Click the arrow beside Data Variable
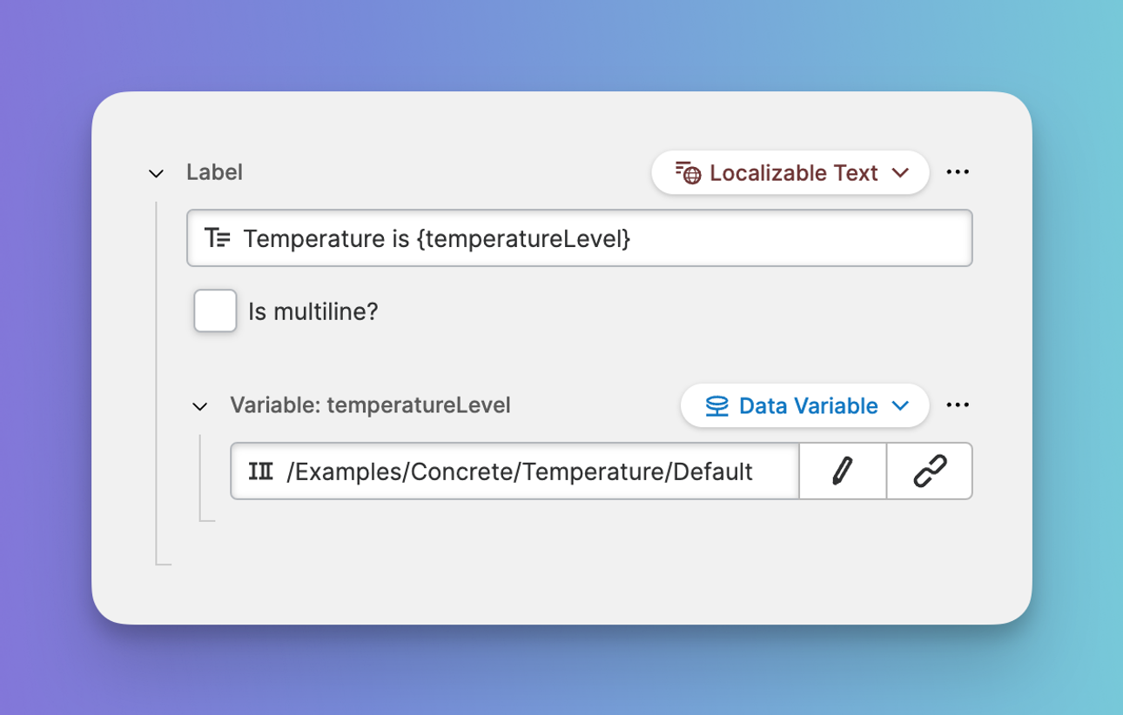Screen dimensions: 1123x715 (x=901, y=406)
